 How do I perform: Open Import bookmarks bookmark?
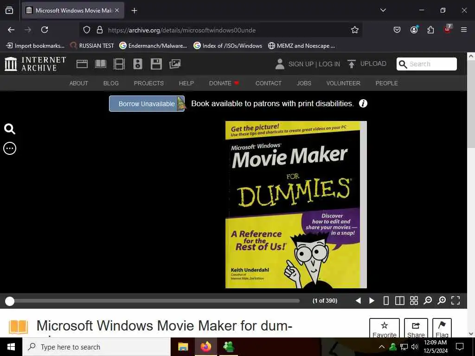tap(35, 46)
